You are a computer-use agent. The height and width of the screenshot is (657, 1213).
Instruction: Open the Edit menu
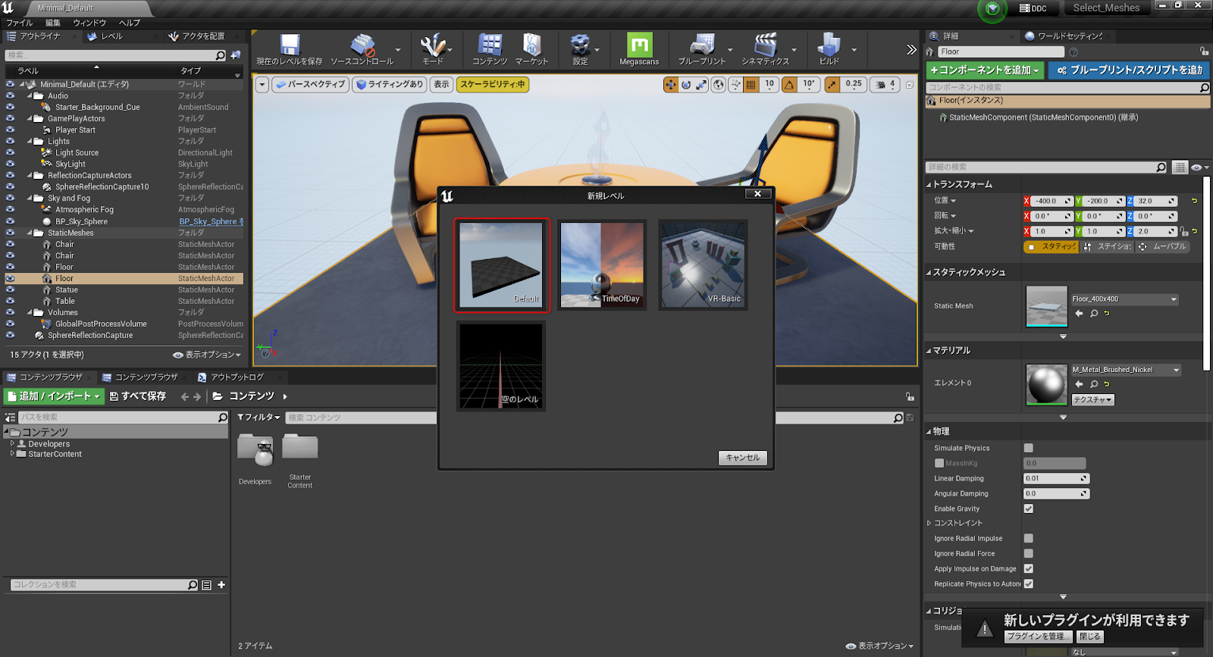click(x=53, y=23)
